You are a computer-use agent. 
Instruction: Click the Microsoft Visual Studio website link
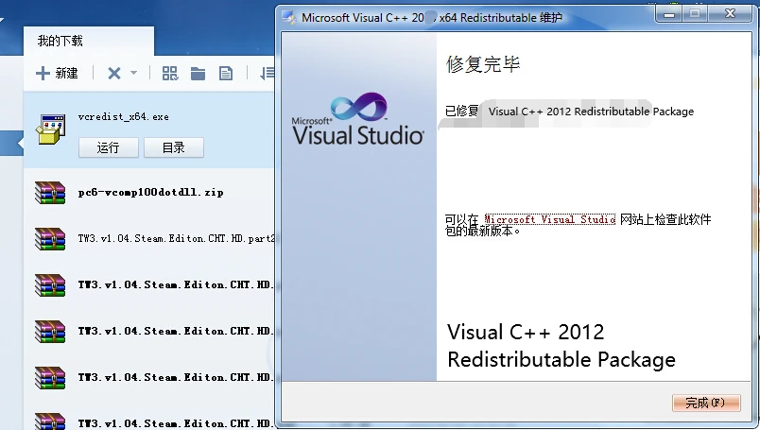coord(550,219)
